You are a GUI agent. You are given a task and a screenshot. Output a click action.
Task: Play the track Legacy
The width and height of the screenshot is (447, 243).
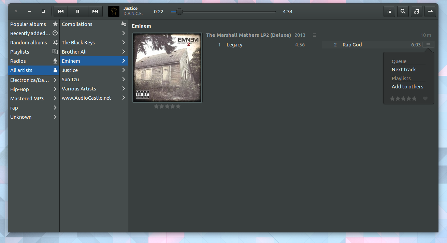[x=234, y=45]
